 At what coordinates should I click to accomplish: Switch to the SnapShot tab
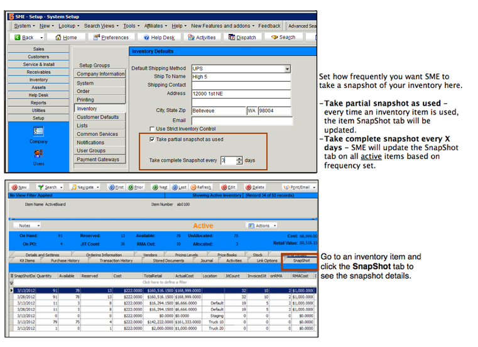click(301, 261)
